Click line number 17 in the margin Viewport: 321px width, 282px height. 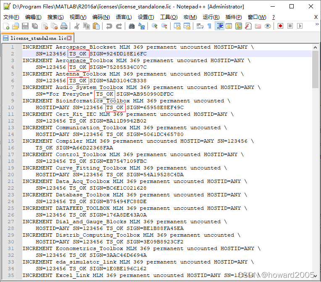[11, 154]
